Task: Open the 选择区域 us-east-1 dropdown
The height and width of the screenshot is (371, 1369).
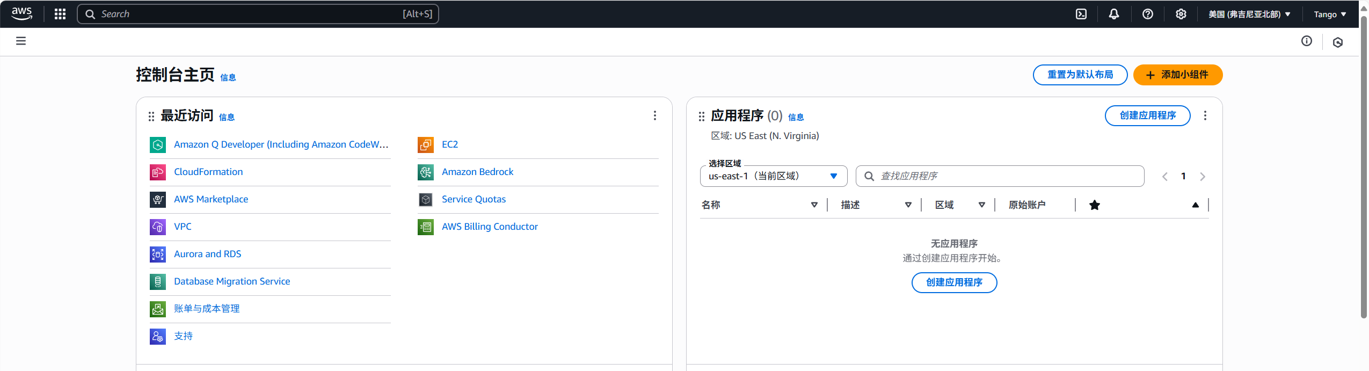Action: (774, 176)
